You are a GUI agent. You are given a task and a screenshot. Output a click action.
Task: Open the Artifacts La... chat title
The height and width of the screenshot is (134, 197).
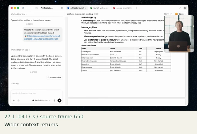coord(47,8)
